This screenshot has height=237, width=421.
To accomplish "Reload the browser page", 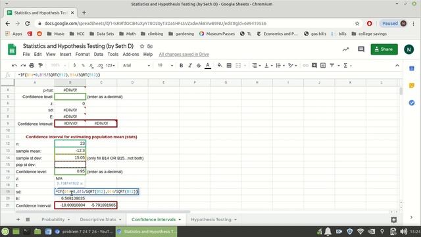I will pos(28,24).
